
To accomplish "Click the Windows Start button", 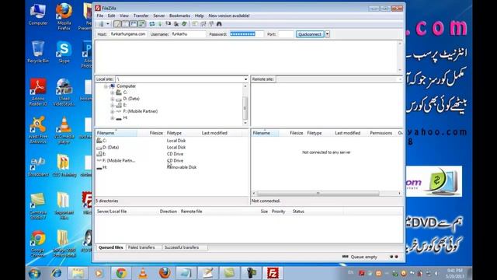I will (x=34, y=273).
